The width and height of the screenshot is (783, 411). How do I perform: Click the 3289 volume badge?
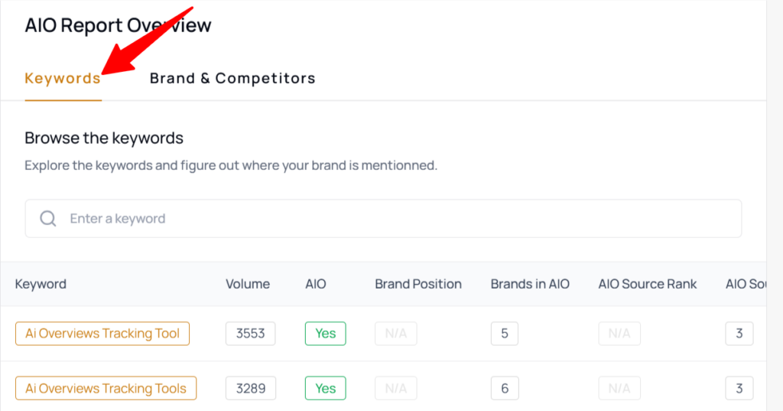click(x=250, y=388)
